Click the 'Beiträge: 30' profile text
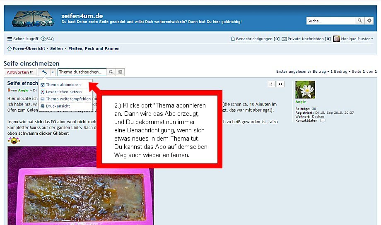The width and height of the screenshot is (381, 225). [306, 109]
